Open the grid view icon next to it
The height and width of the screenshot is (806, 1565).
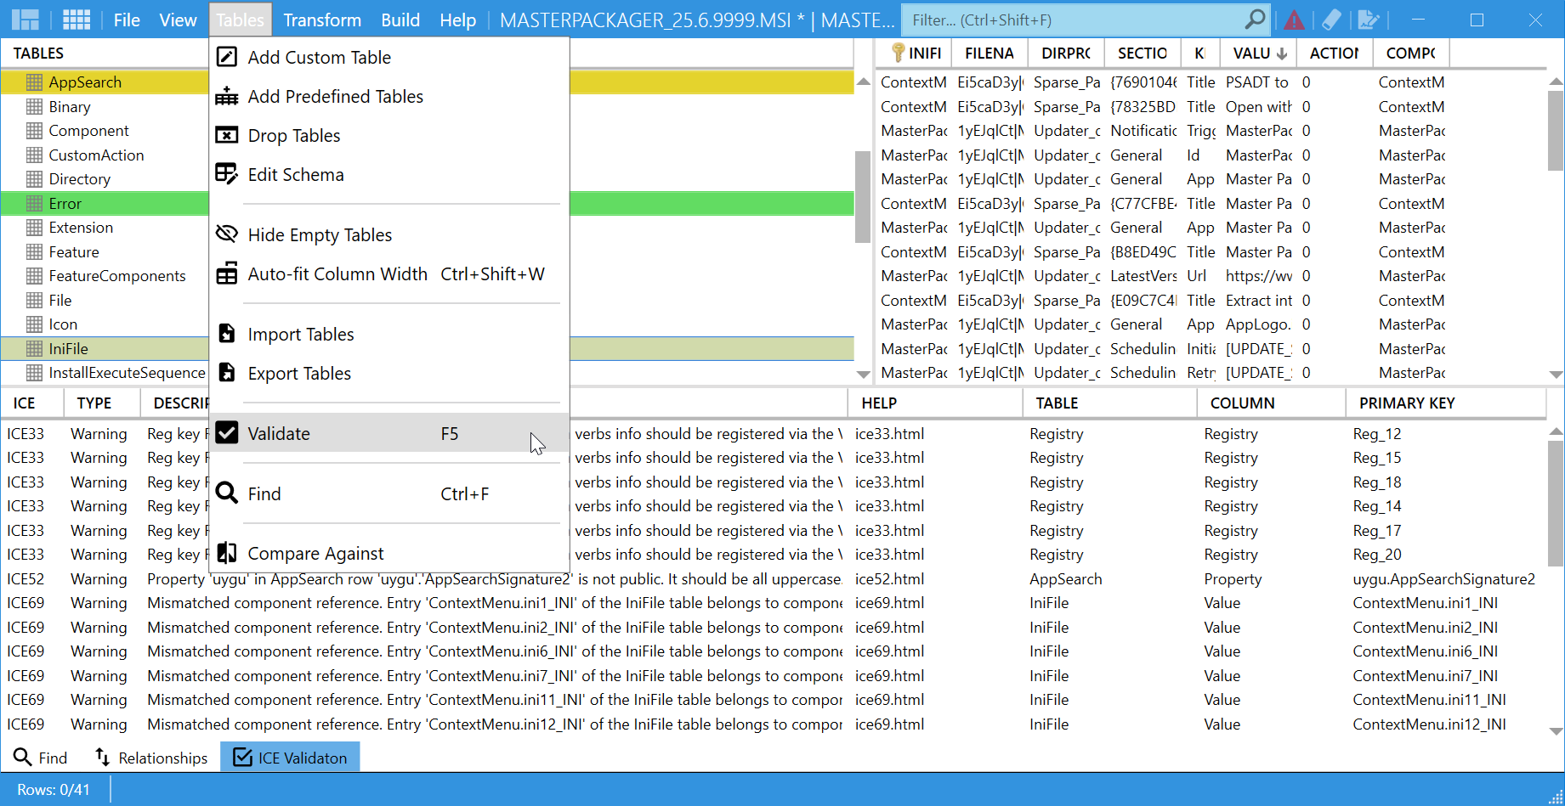click(x=76, y=19)
